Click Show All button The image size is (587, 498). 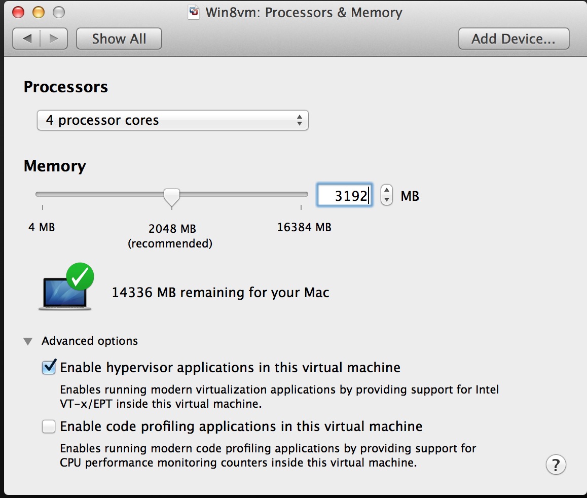click(119, 39)
